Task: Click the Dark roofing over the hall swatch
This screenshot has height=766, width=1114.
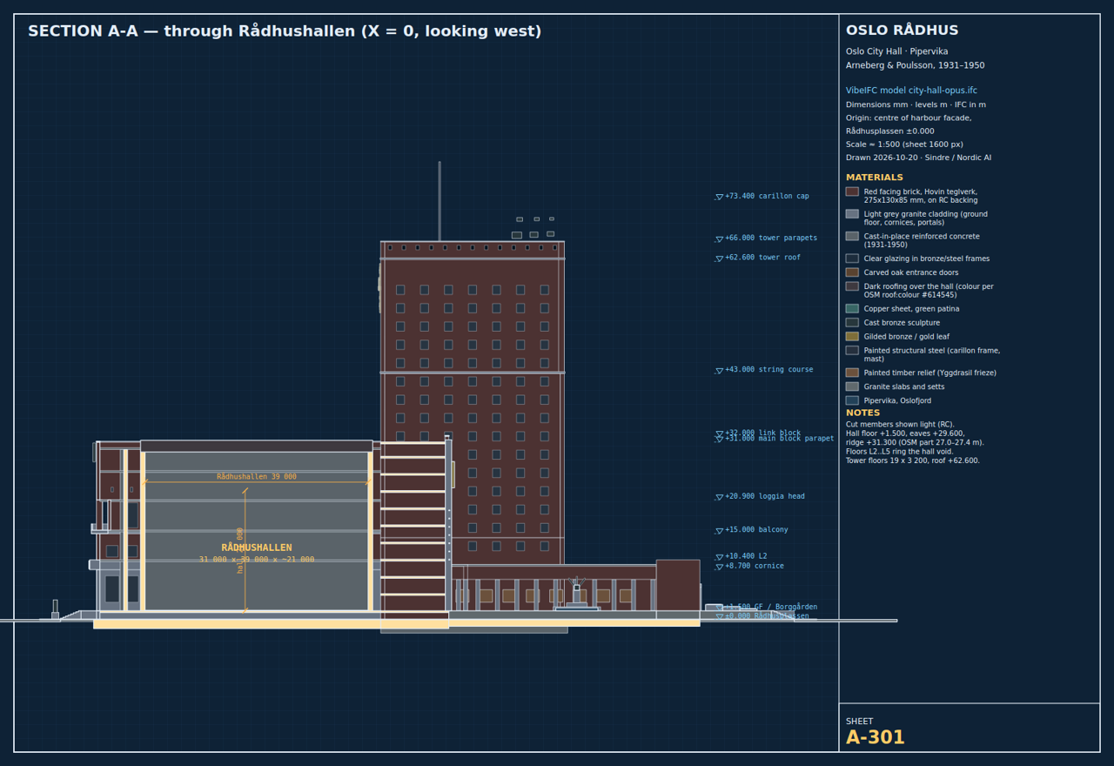Action: coord(852,286)
